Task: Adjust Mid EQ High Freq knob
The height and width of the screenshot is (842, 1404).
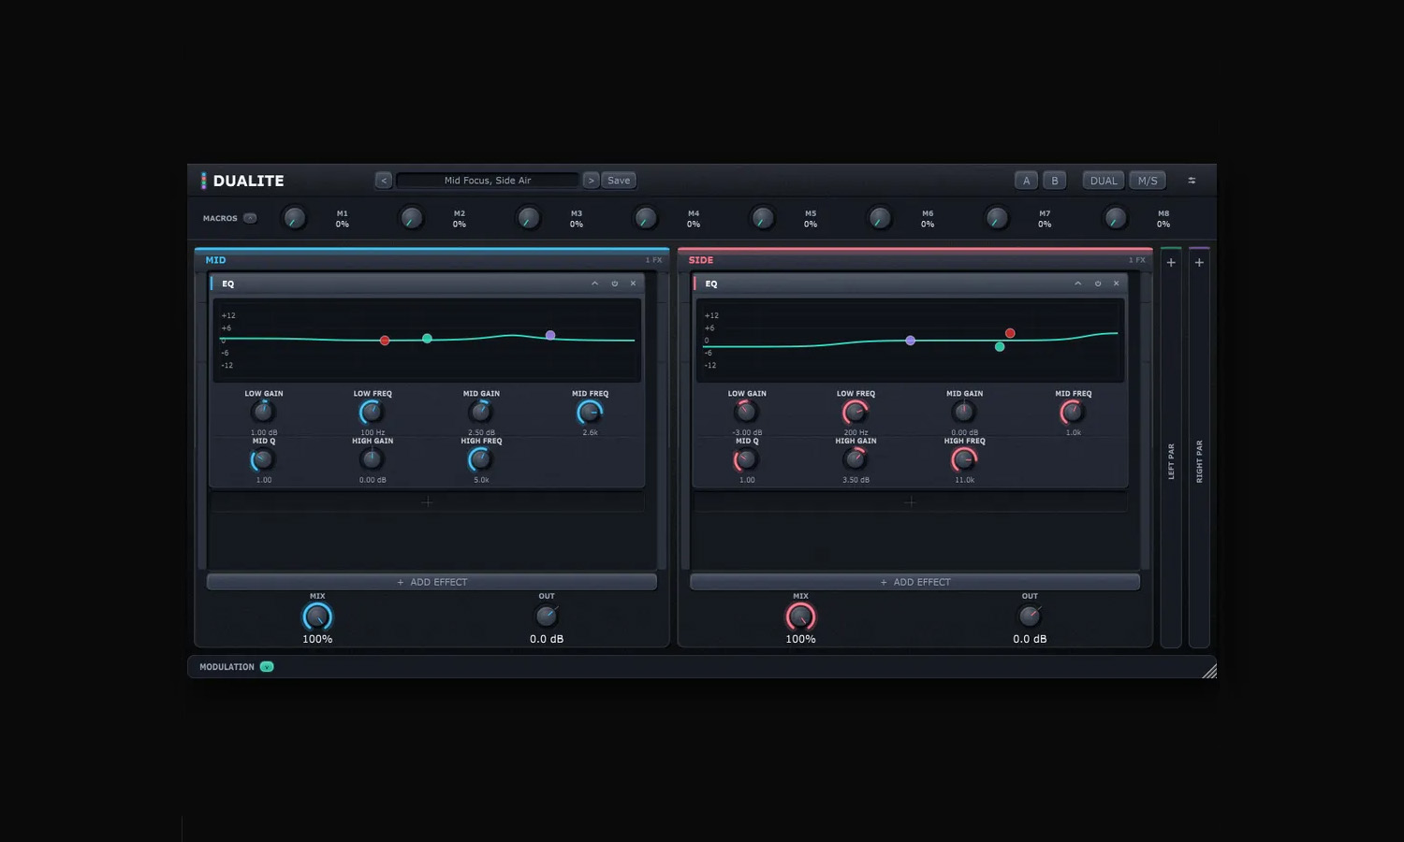Action: 481,459
